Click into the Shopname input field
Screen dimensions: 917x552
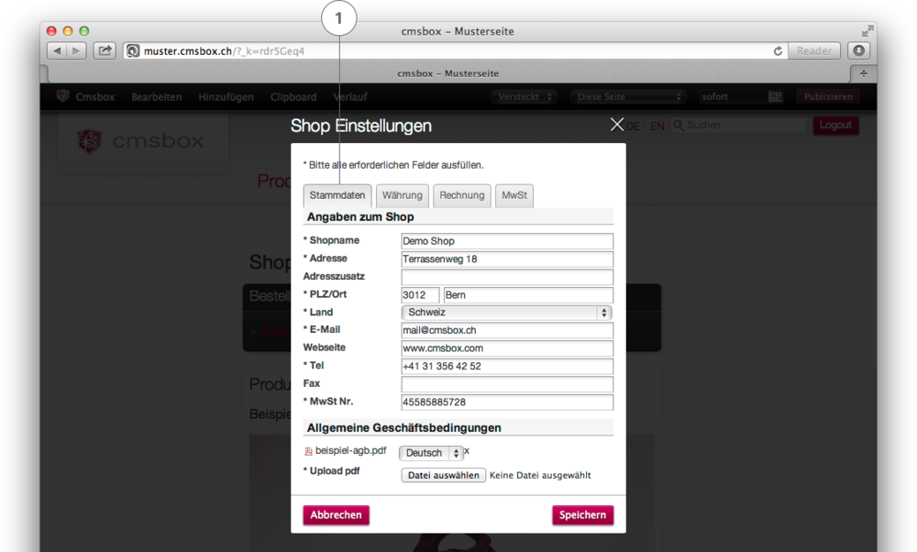506,241
